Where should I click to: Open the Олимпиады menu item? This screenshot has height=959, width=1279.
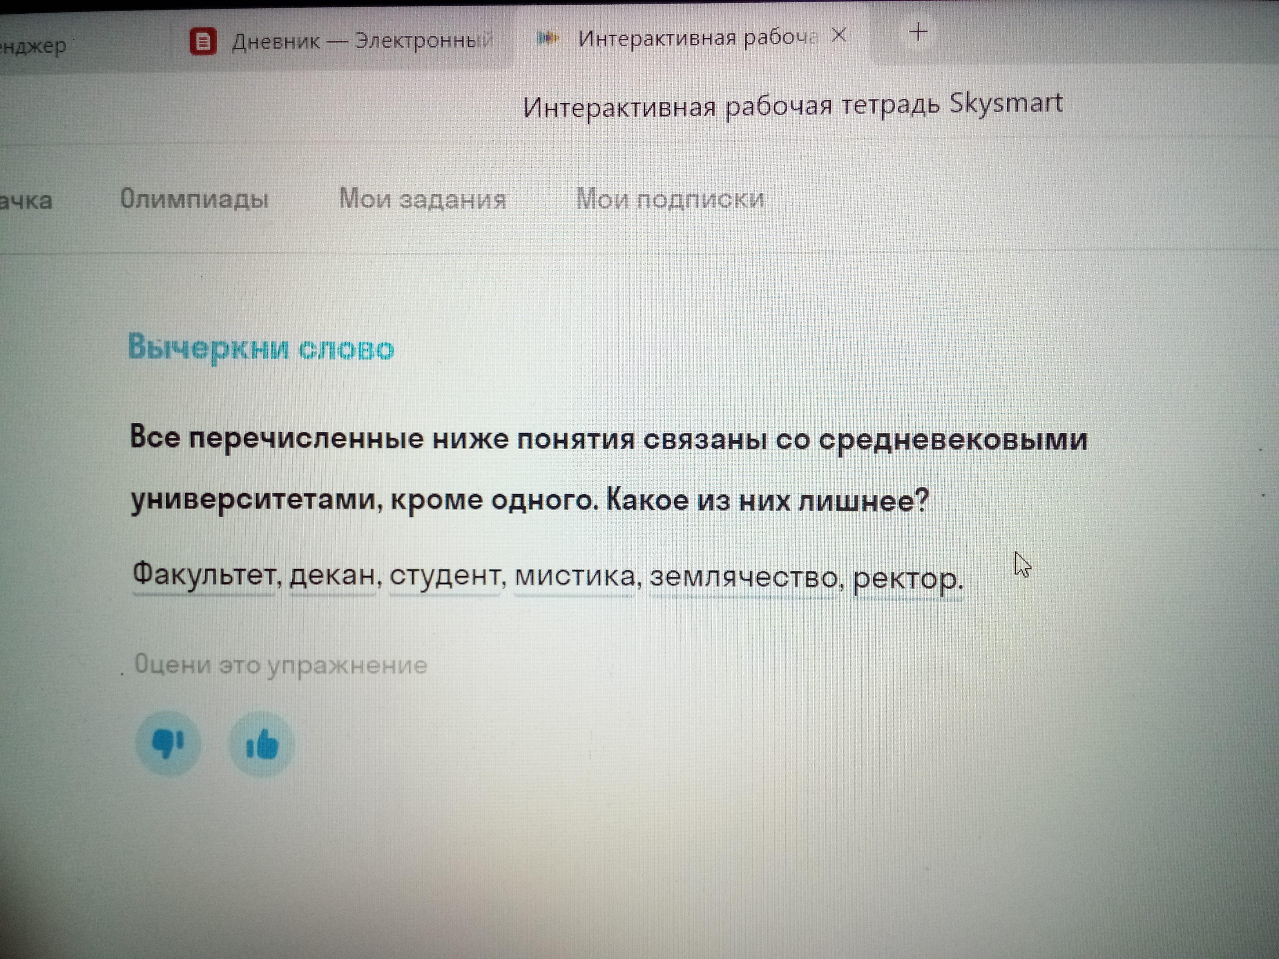tap(194, 199)
